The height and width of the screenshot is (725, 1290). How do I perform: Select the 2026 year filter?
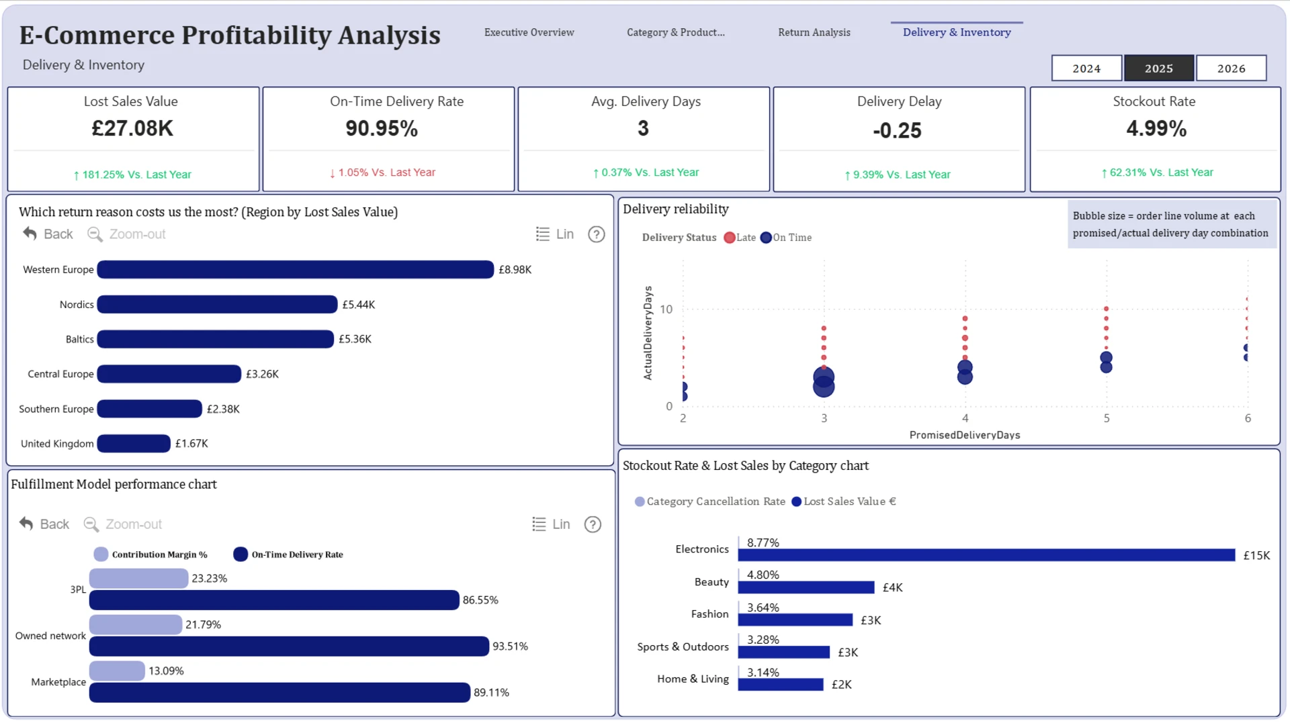(1232, 68)
